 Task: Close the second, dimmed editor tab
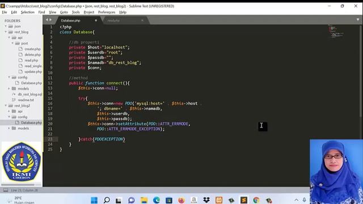coord(142,20)
